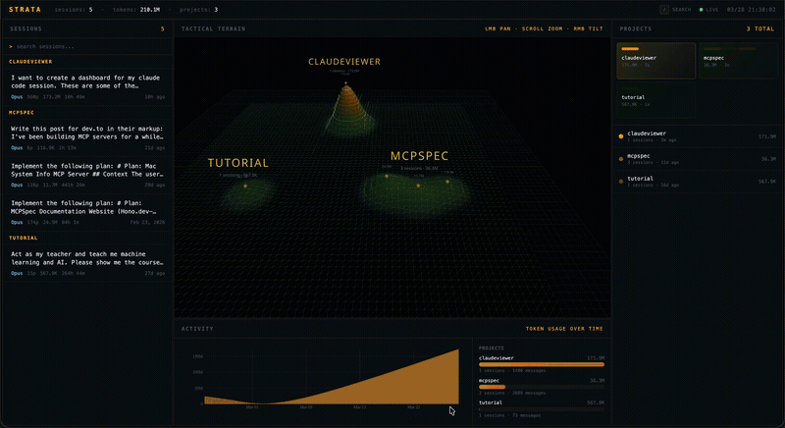785x428 pixels.
Task: Open the Mac System Info MCP Server session
Action: tap(87, 175)
